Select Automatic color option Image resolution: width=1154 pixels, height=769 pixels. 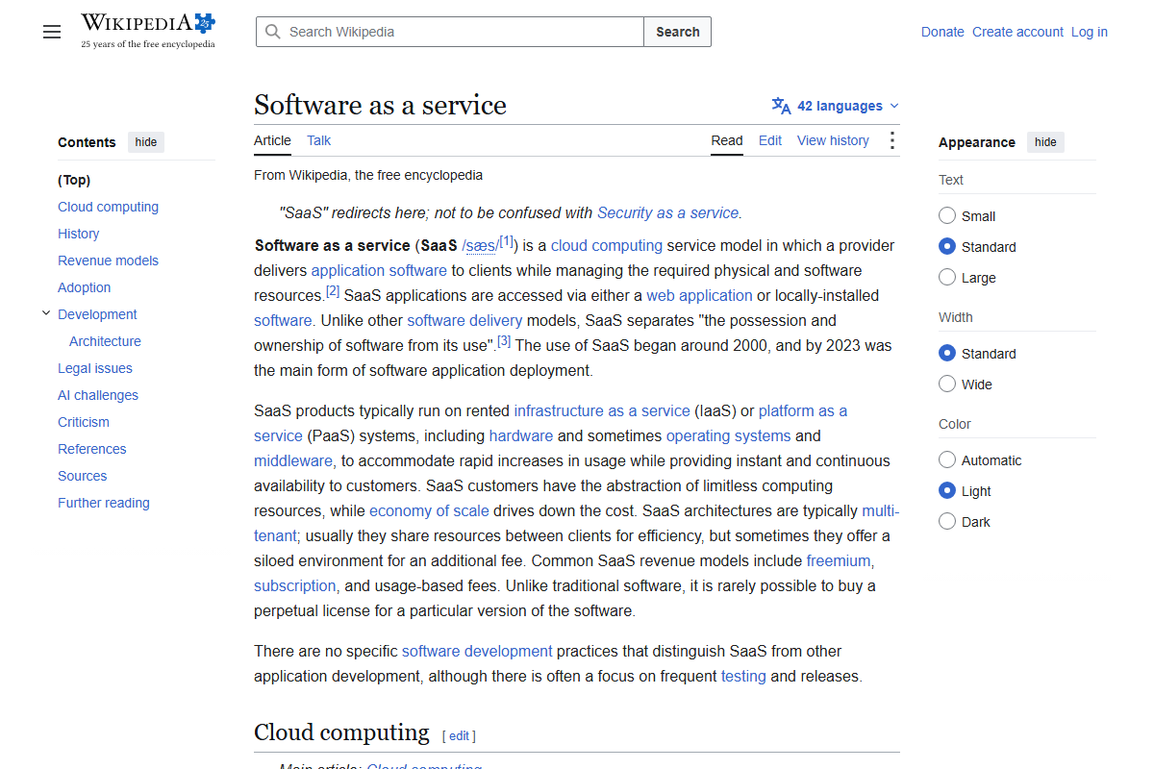(947, 459)
